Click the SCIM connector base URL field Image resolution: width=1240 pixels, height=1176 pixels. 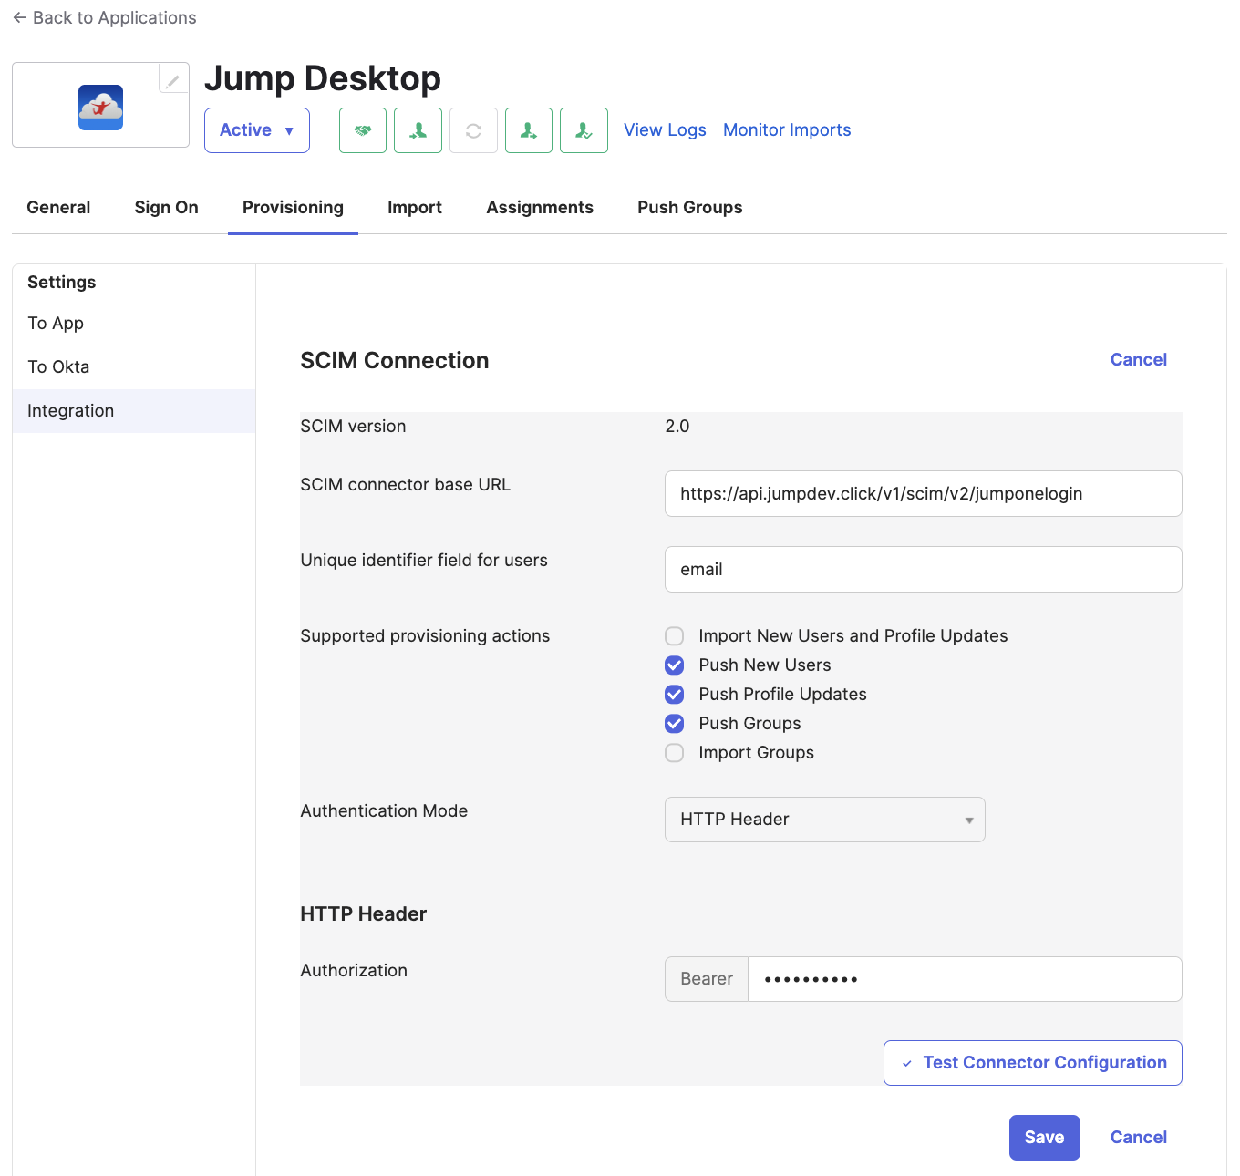(x=924, y=494)
